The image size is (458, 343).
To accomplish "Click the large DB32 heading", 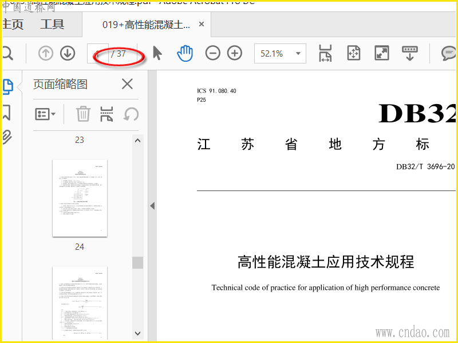I will coord(417,114).
